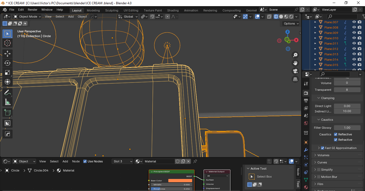The image size is (365, 191).
Task: Open the viewport Add menu
Action: tap(71, 17)
